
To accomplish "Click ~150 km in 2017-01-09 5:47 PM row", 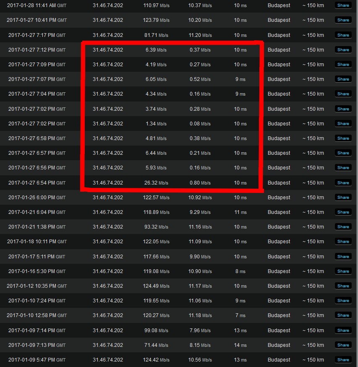I will coord(313,360).
